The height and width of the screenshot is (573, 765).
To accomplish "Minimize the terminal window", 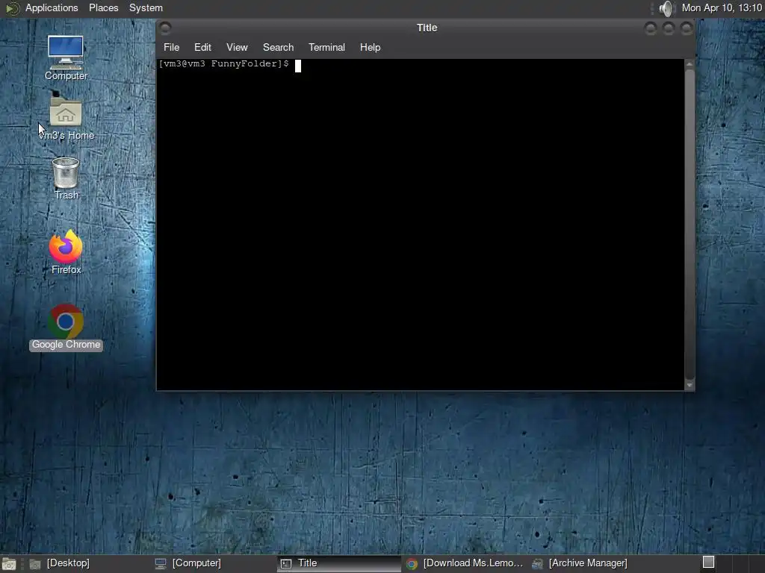I will (x=651, y=28).
